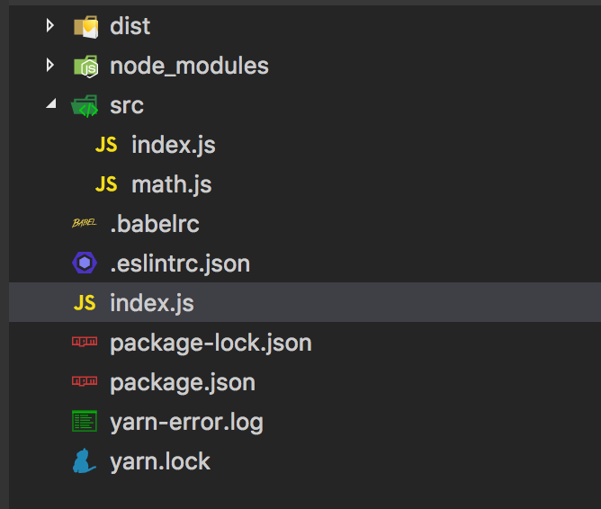
Task: Collapse the src folder arrow
Action: [x=51, y=103]
